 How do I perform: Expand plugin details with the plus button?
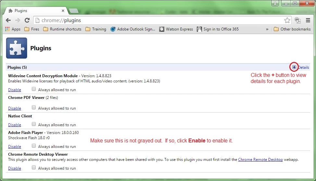click(294, 67)
